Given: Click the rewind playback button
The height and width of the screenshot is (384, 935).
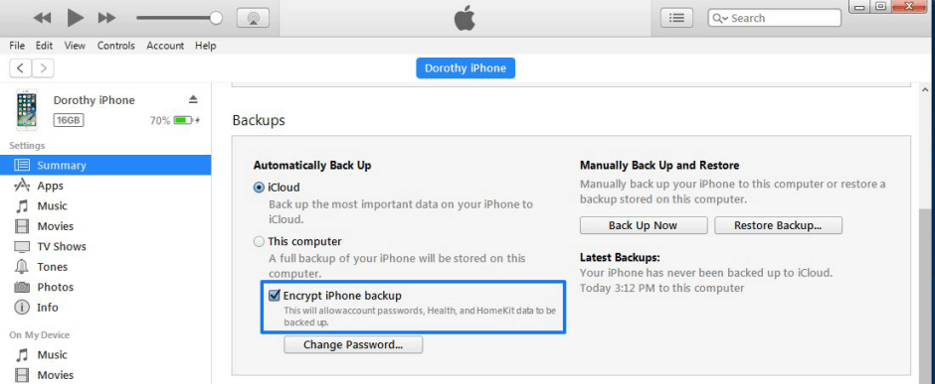Looking at the screenshot, I should tap(43, 18).
